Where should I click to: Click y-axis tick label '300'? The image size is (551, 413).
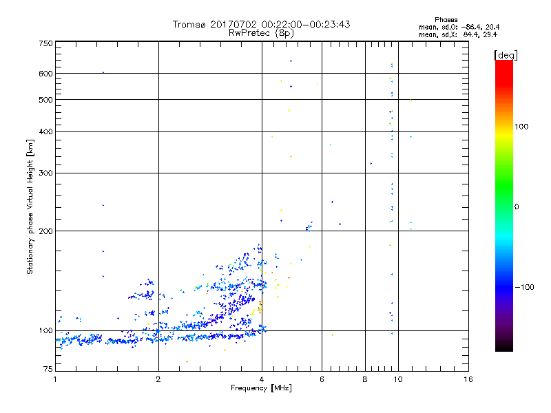point(45,173)
